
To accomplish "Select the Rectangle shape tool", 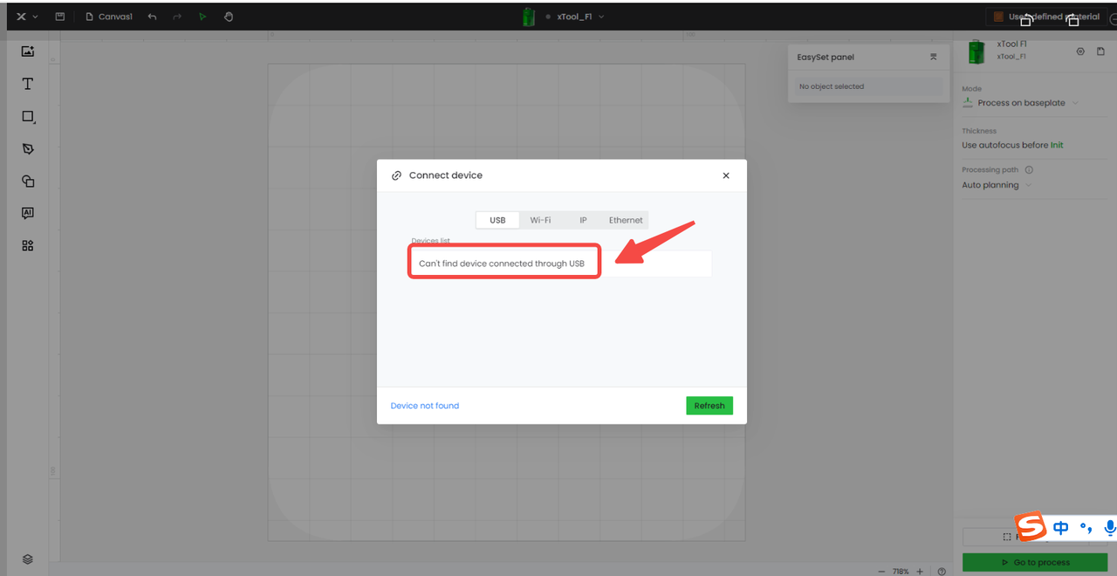I will pyautogui.click(x=28, y=117).
